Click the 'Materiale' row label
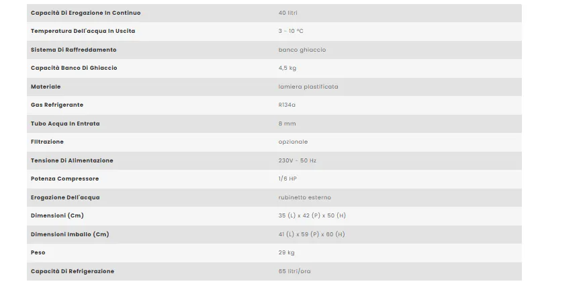This screenshot has width=583, height=296. (x=46, y=87)
